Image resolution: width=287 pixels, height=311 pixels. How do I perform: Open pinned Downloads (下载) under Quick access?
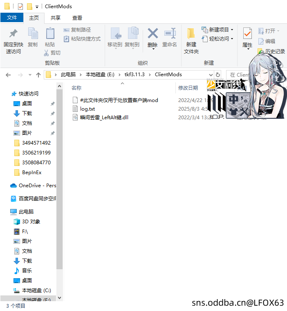coord(27,113)
